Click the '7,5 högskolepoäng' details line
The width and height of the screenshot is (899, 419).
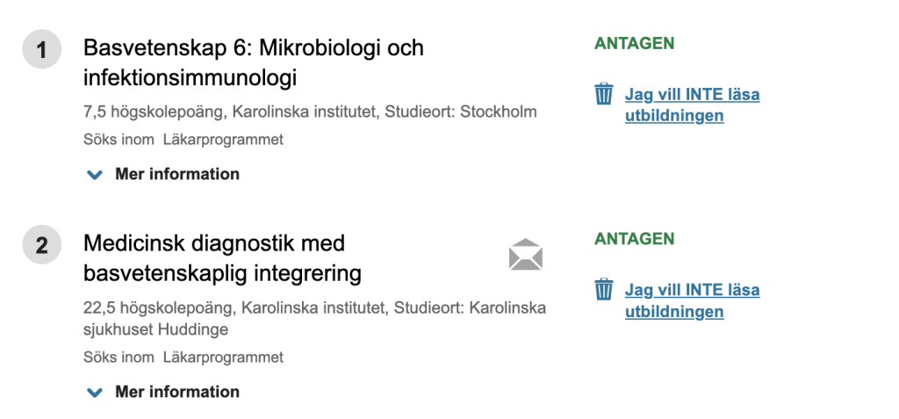pos(310,112)
